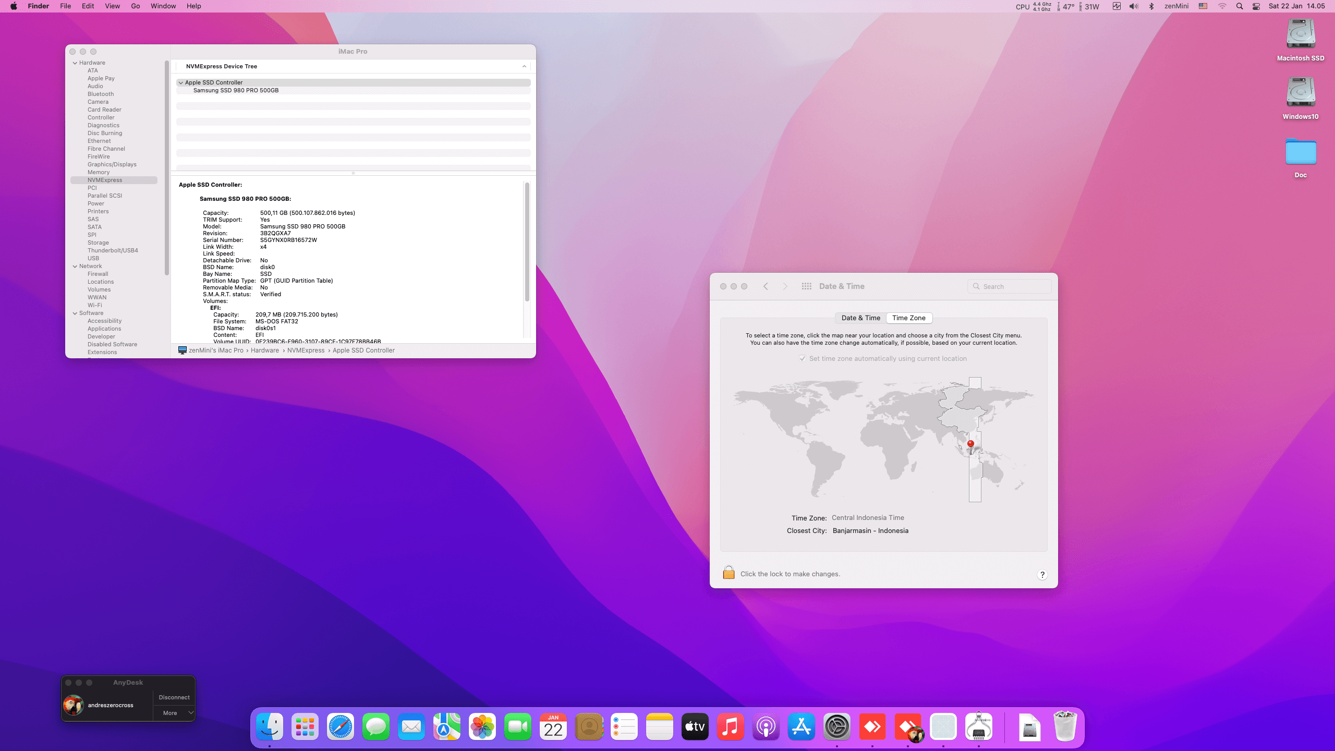1335x751 pixels.
Task: Launch App Store from the Dock
Action: coord(802,726)
